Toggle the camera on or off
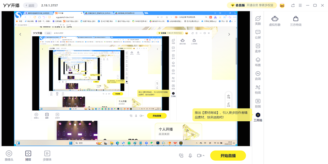 (x=199, y=155)
